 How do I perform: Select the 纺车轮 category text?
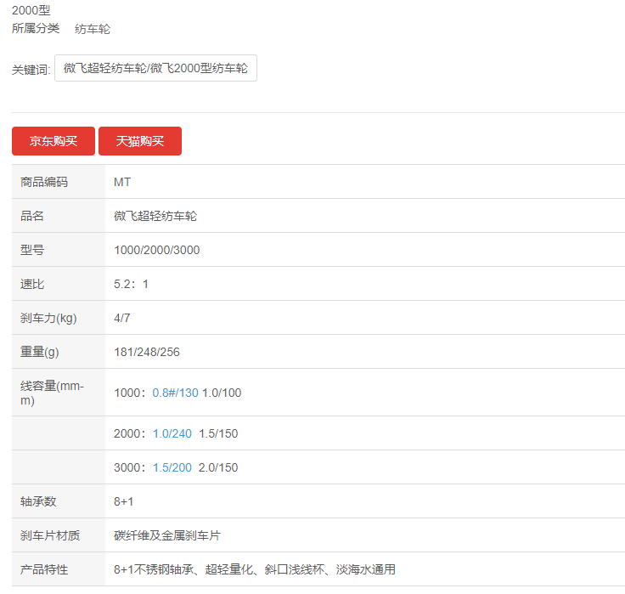(x=93, y=29)
